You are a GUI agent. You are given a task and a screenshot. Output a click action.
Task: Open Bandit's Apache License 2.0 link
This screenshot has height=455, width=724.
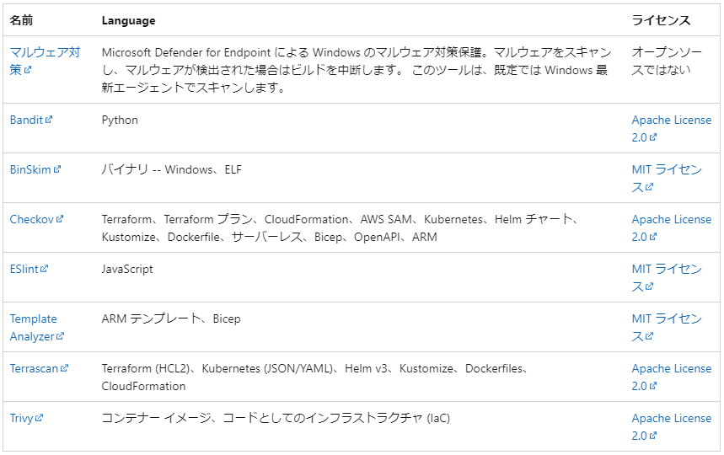pyautogui.click(x=672, y=128)
